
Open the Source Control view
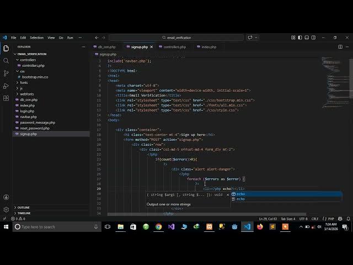pyautogui.click(x=6, y=73)
